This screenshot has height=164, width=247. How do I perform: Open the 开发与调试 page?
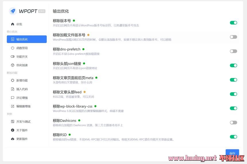pos(27,122)
